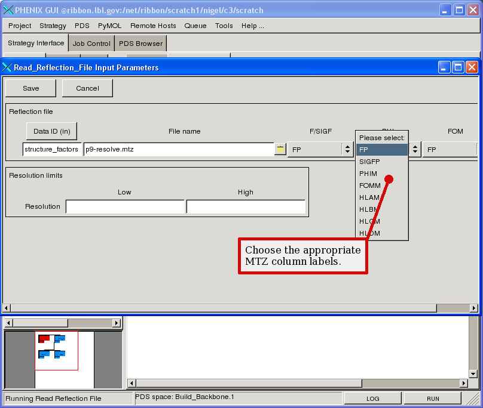Click the PHENIX GUI main window title icon
483x408 pixels.
point(7,10)
